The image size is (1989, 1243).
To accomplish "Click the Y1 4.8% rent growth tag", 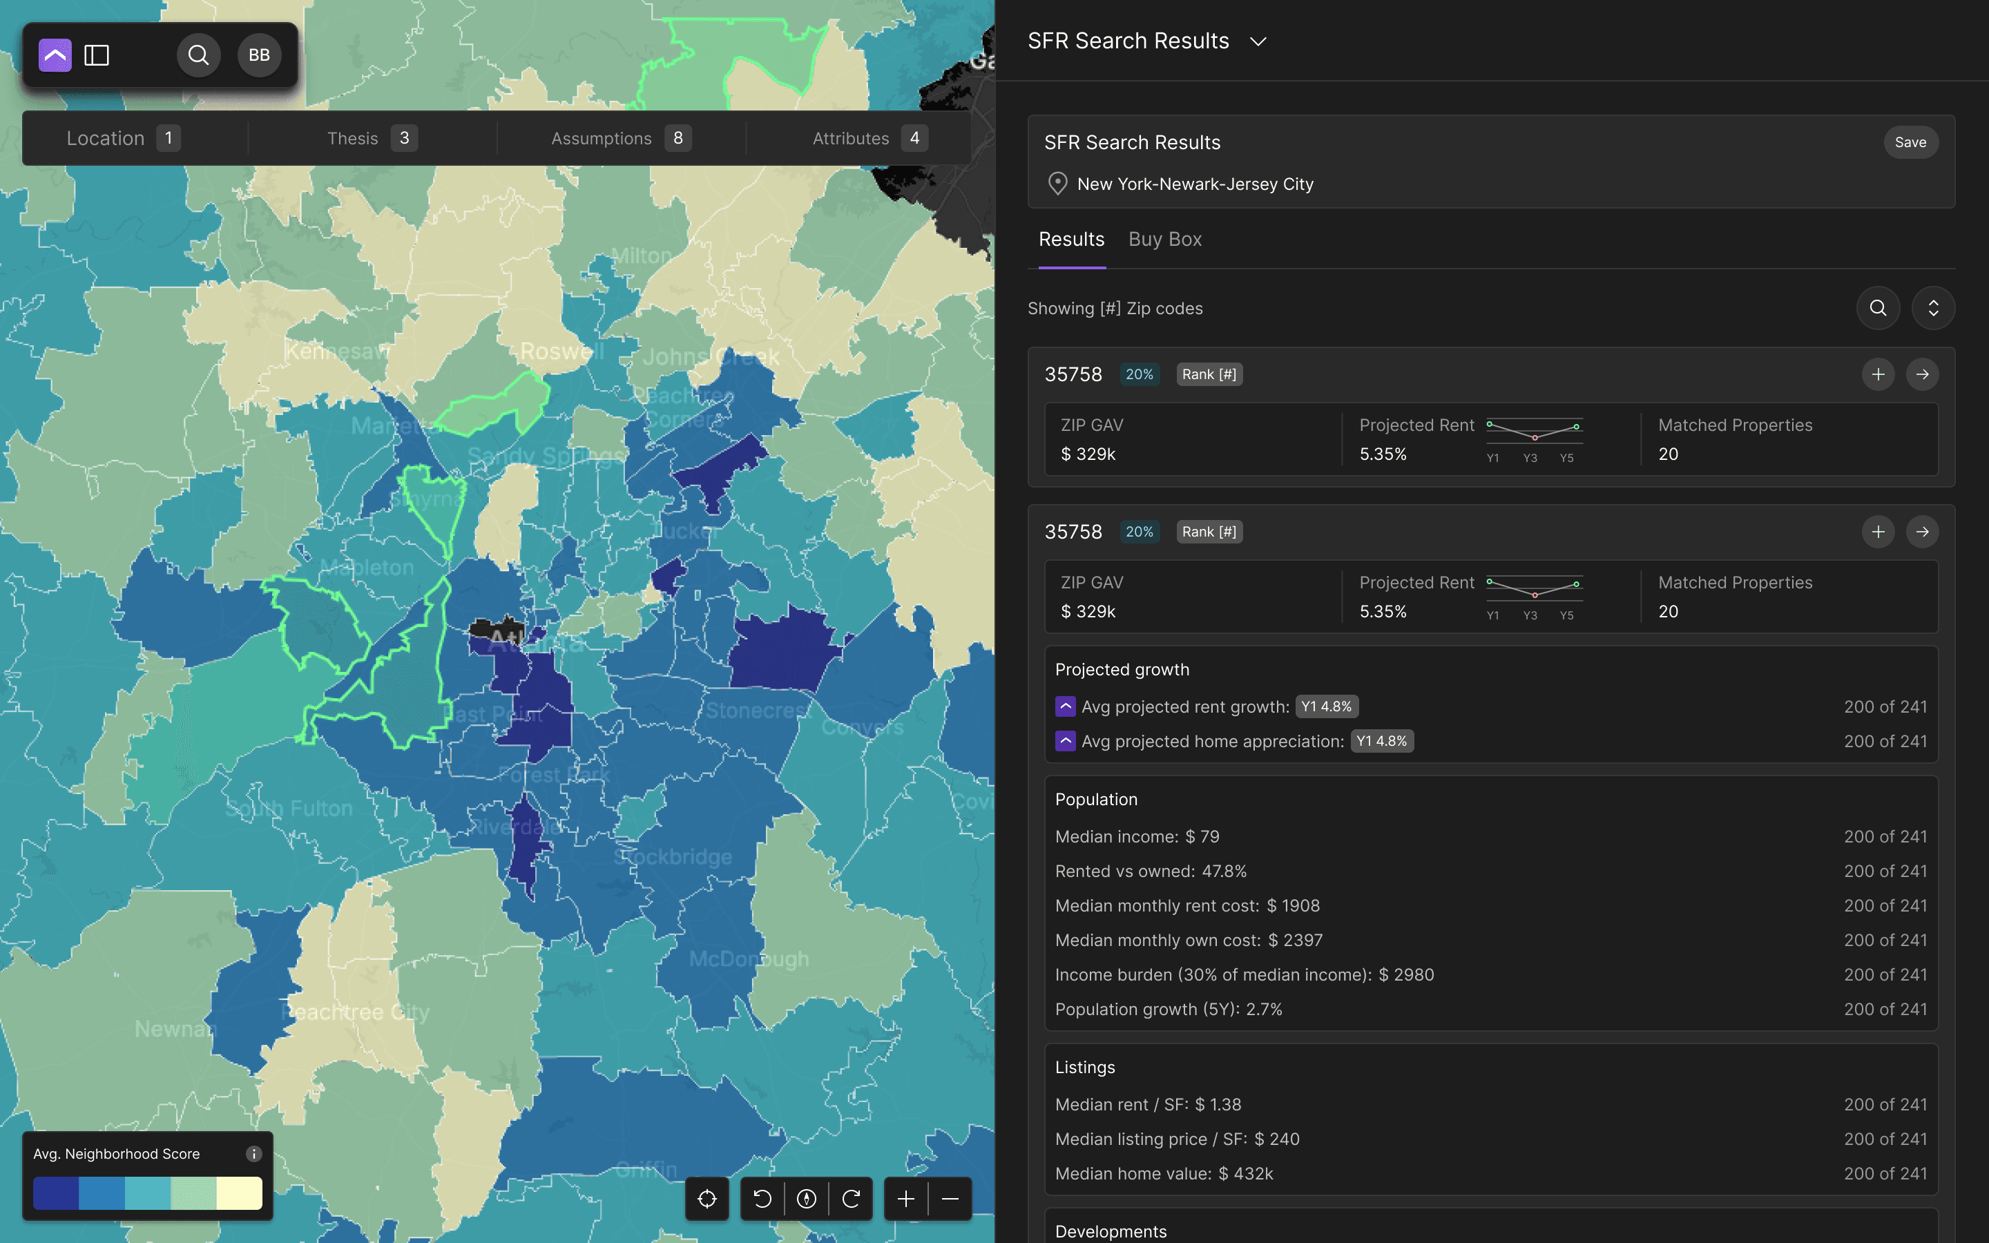I will click(x=1327, y=707).
